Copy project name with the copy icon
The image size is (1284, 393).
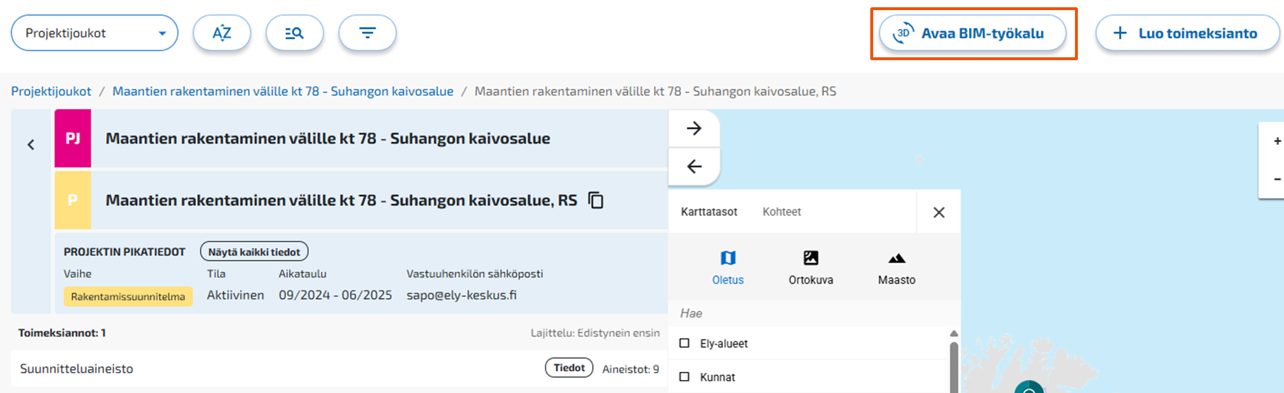(x=596, y=200)
